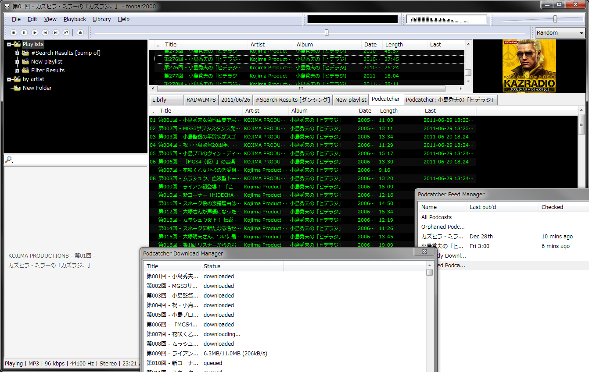
Task: Click the playback seek bar handle
Action: pyautogui.click(x=327, y=32)
